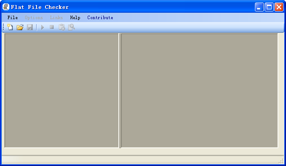Click the Contribute menu item

100,18
